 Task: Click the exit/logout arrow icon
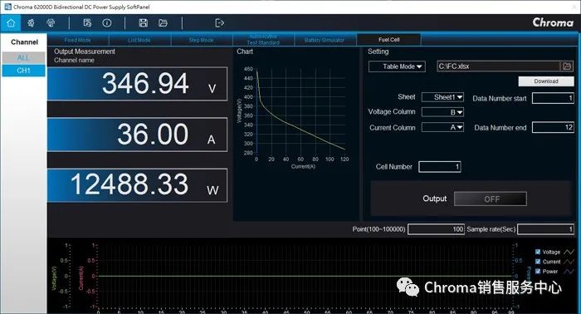click(x=219, y=23)
